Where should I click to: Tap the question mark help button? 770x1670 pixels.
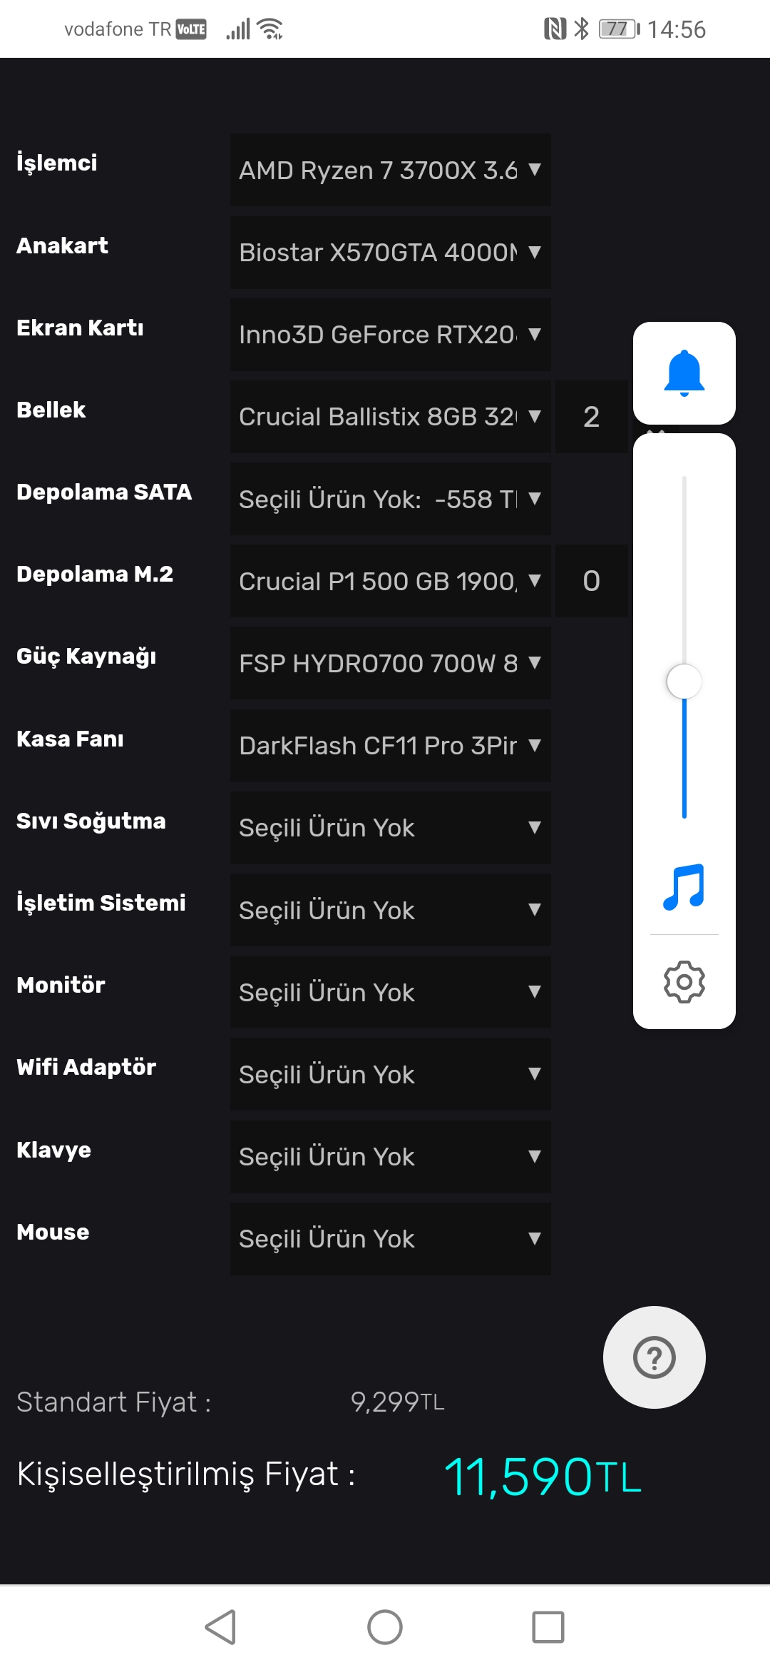[654, 1357]
